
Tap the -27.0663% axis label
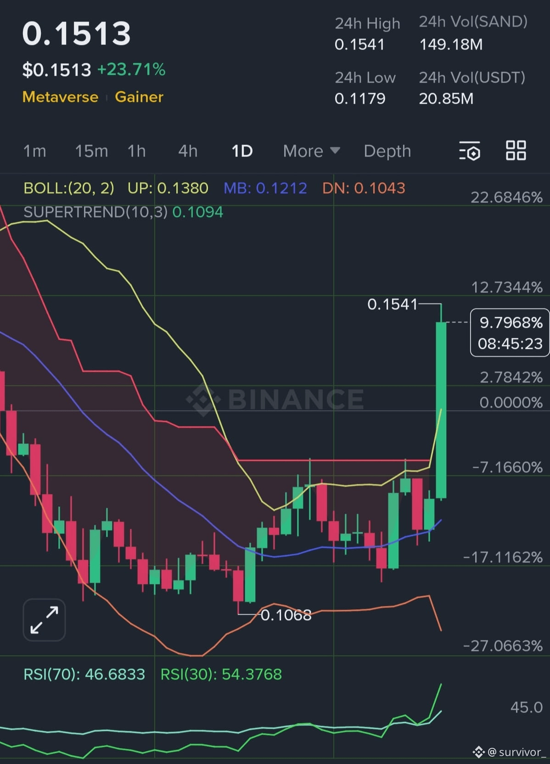[x=503, y=646]
